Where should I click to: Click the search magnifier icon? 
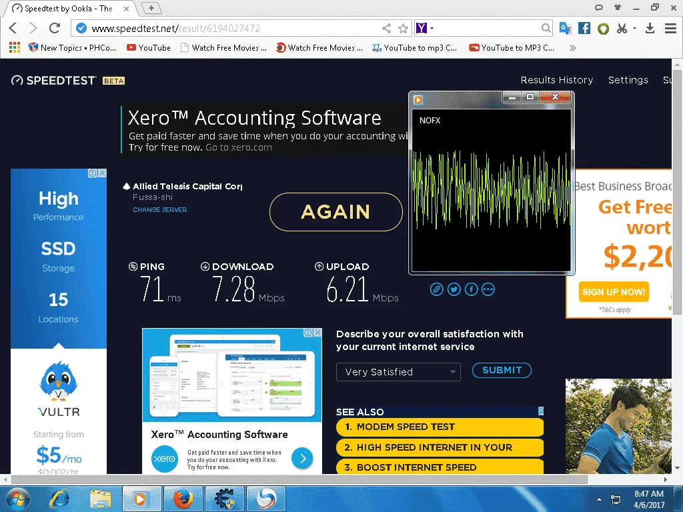[x=546, y=28]
